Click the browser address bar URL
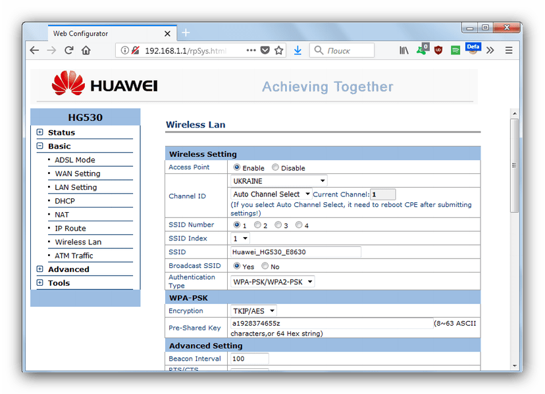 click(x=186, y=51)
